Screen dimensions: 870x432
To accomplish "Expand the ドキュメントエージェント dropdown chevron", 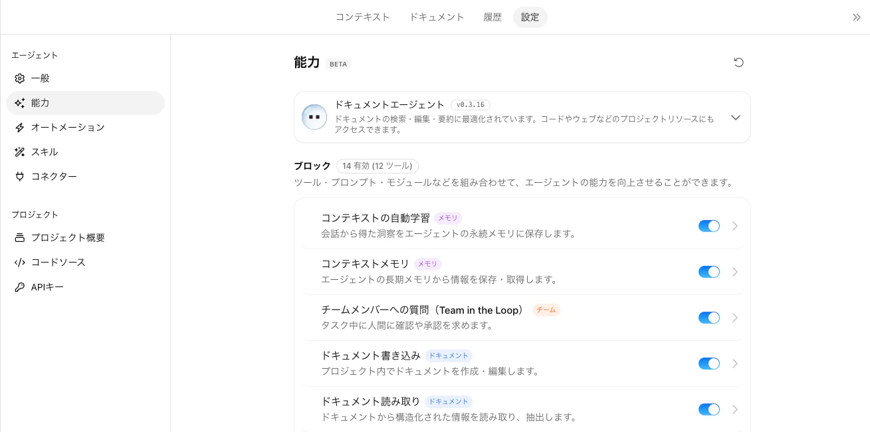I will 736,118.
